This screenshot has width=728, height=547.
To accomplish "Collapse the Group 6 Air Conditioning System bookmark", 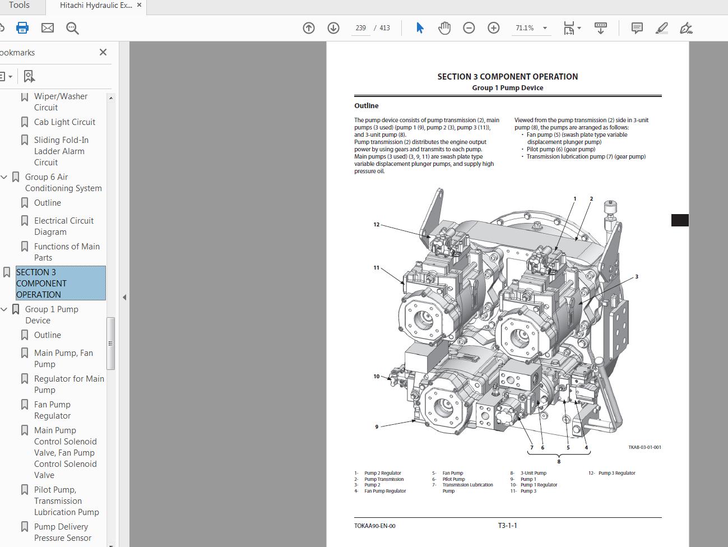I will (x=4, y=177).
